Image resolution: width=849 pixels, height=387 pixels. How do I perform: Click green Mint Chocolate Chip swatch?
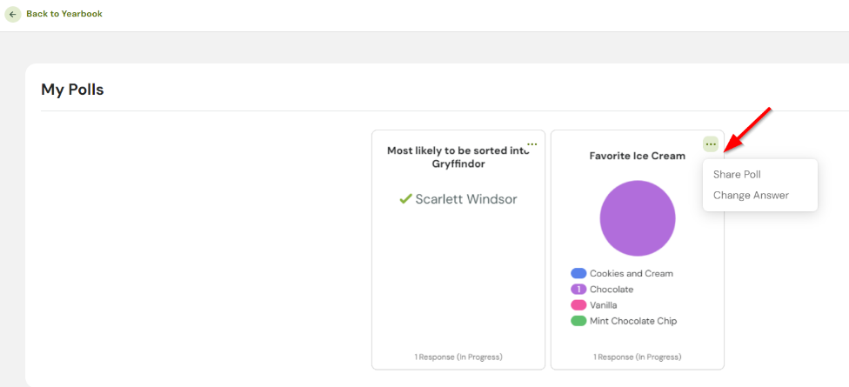pos(578,321)
